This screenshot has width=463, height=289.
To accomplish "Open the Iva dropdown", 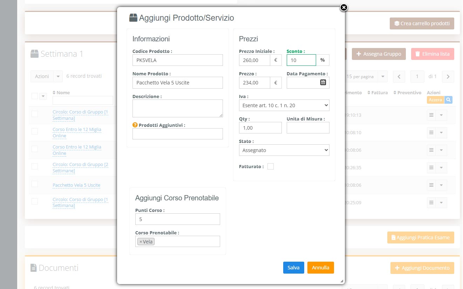I will click(284, 105).
